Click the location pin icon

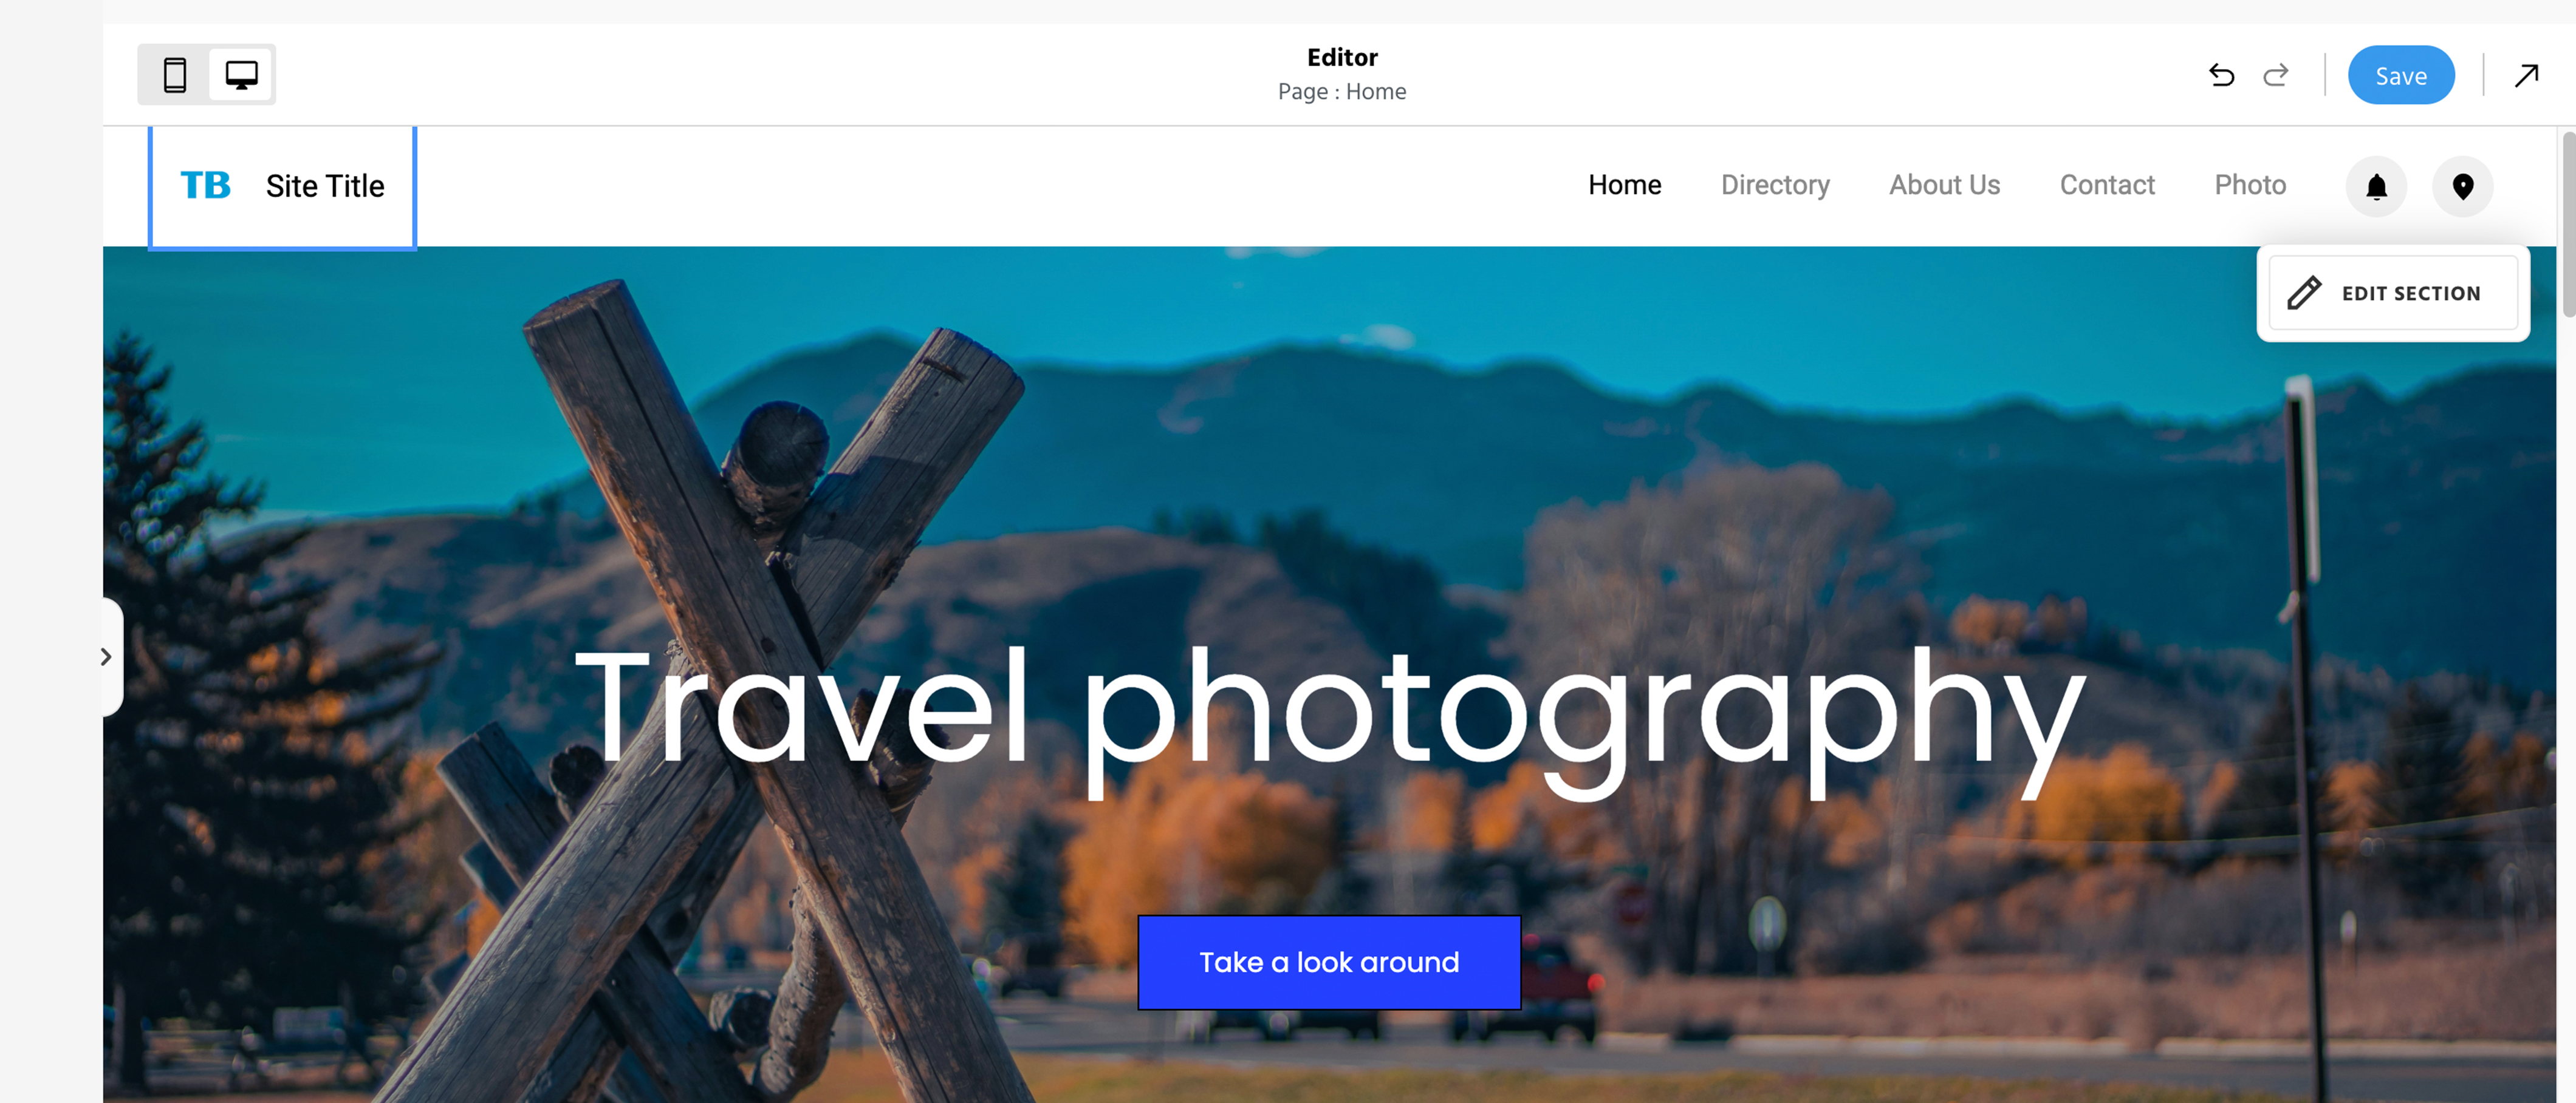(2462, 186)
